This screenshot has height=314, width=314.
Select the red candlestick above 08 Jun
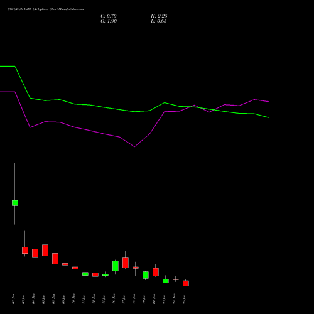click(x=55, y=259)
